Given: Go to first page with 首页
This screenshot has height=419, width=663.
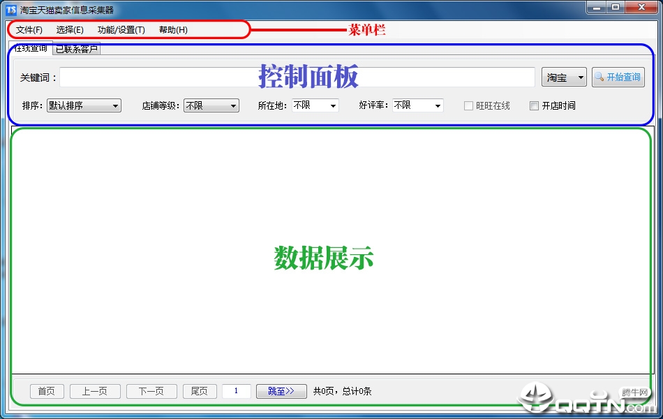Looking at the screenshot, I should coord(47,391).
